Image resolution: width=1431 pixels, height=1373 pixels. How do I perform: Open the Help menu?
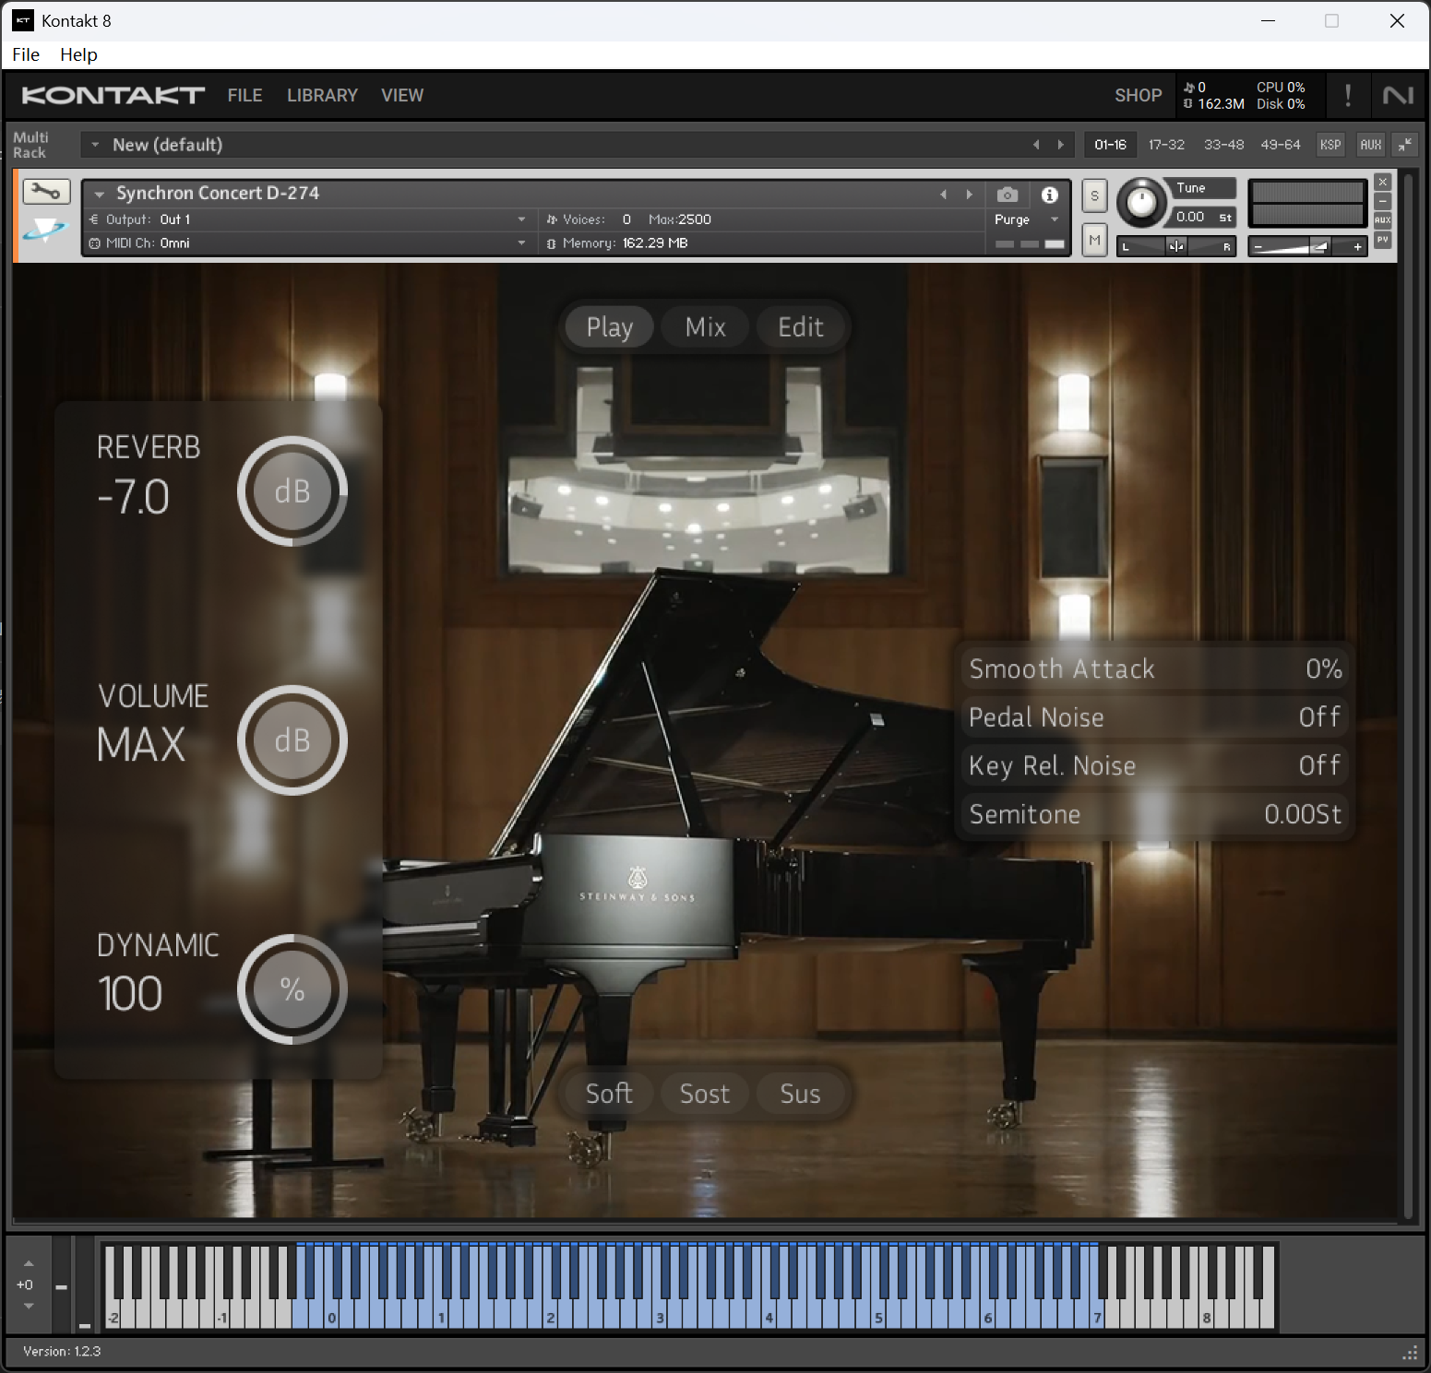[78, 54]
